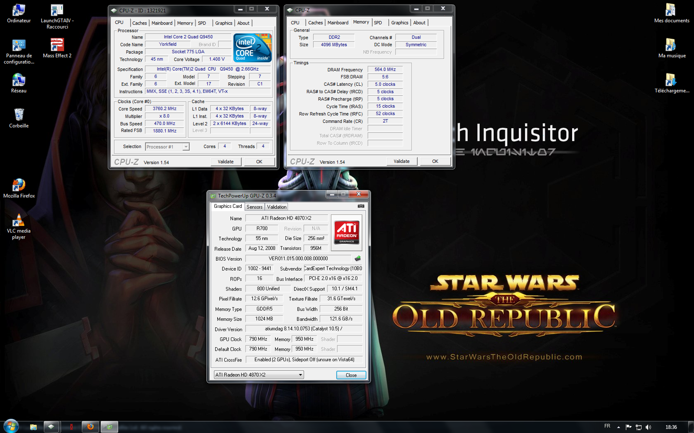The width and height of the screenshot is (694, 433).
Task: Click the Close button in GPU-Z
Action: point(351,375)
